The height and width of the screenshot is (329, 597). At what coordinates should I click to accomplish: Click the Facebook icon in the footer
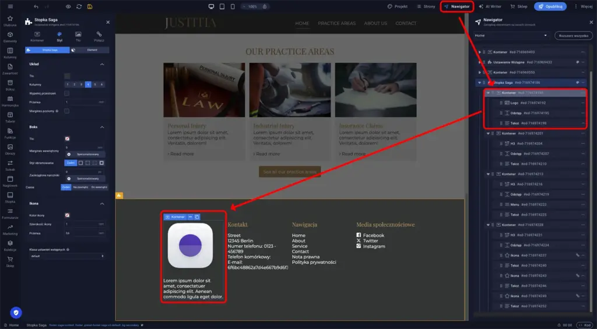tap(359, 235)
